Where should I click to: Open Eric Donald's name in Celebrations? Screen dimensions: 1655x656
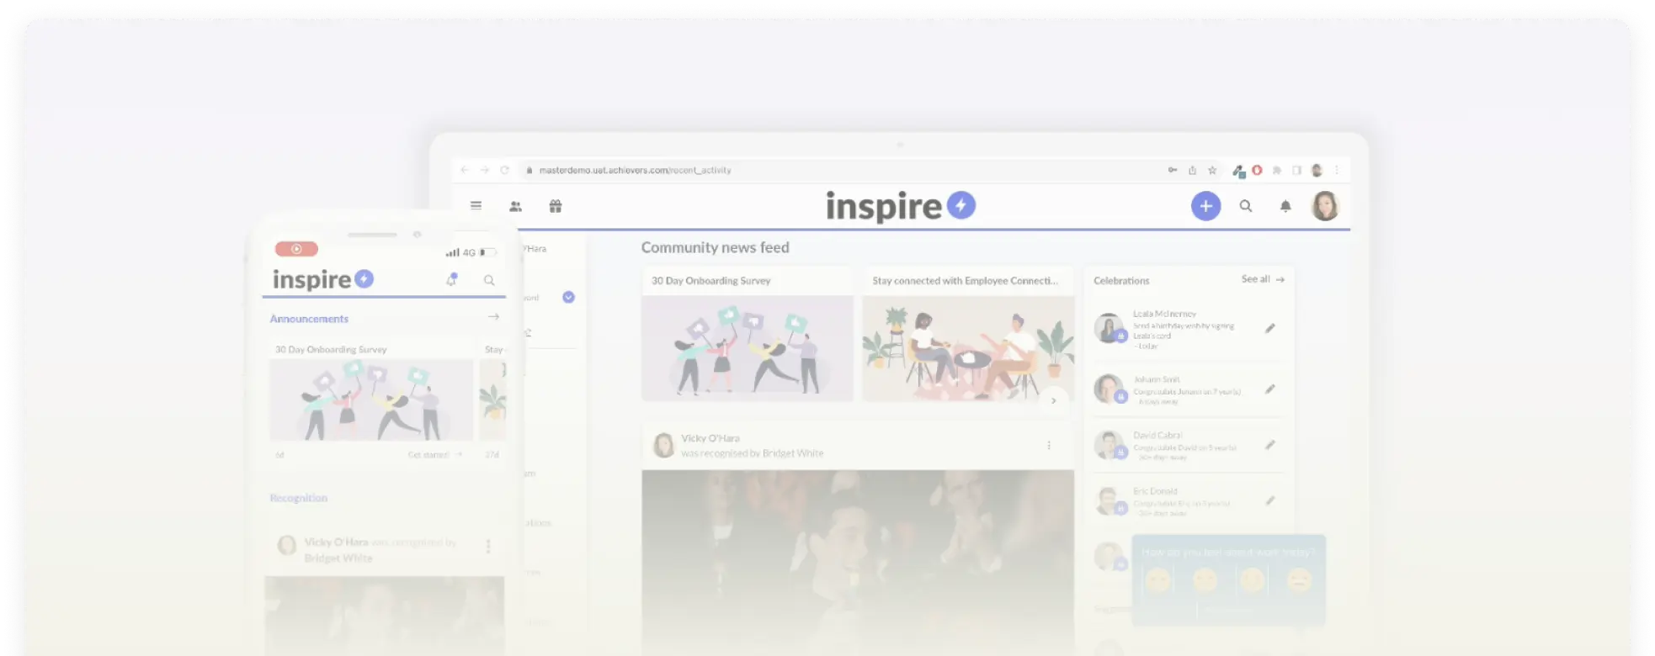tap(1155, 491)
